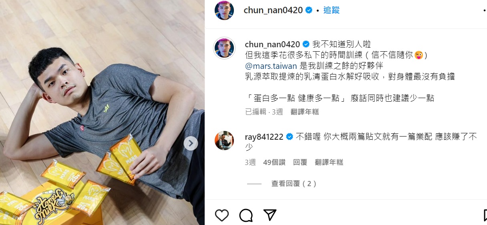
Task: Open the @mars.taiwan mention link
Action: pos(271,66)
